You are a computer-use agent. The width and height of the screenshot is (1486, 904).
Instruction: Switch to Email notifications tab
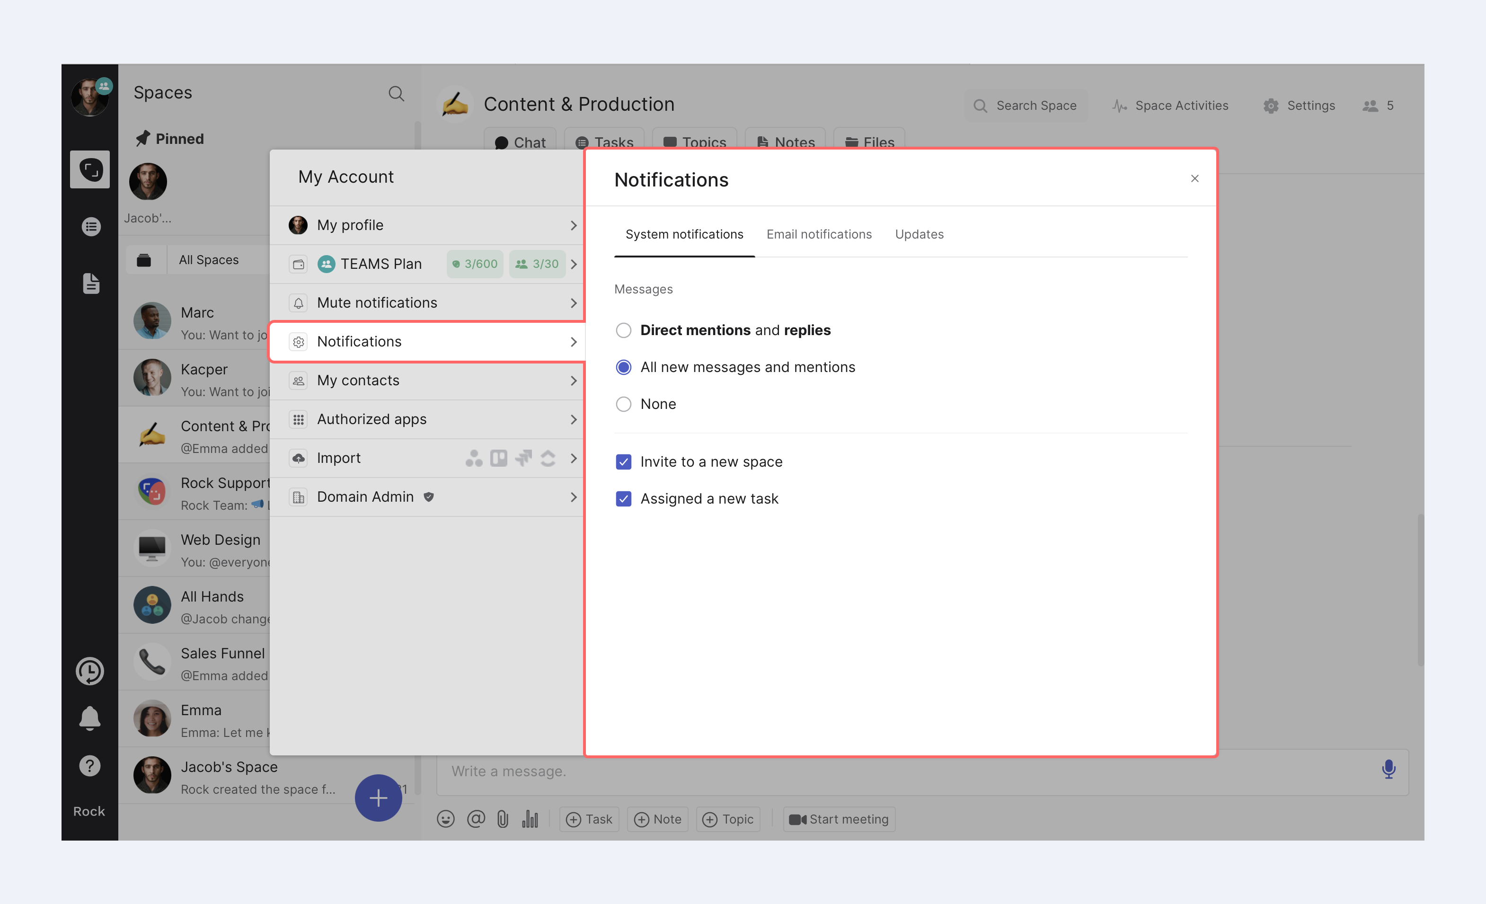818,234
